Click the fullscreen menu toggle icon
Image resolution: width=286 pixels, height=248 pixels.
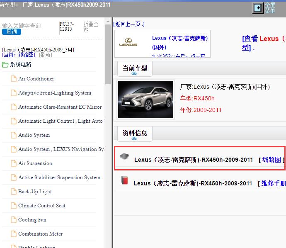[258, 8]
